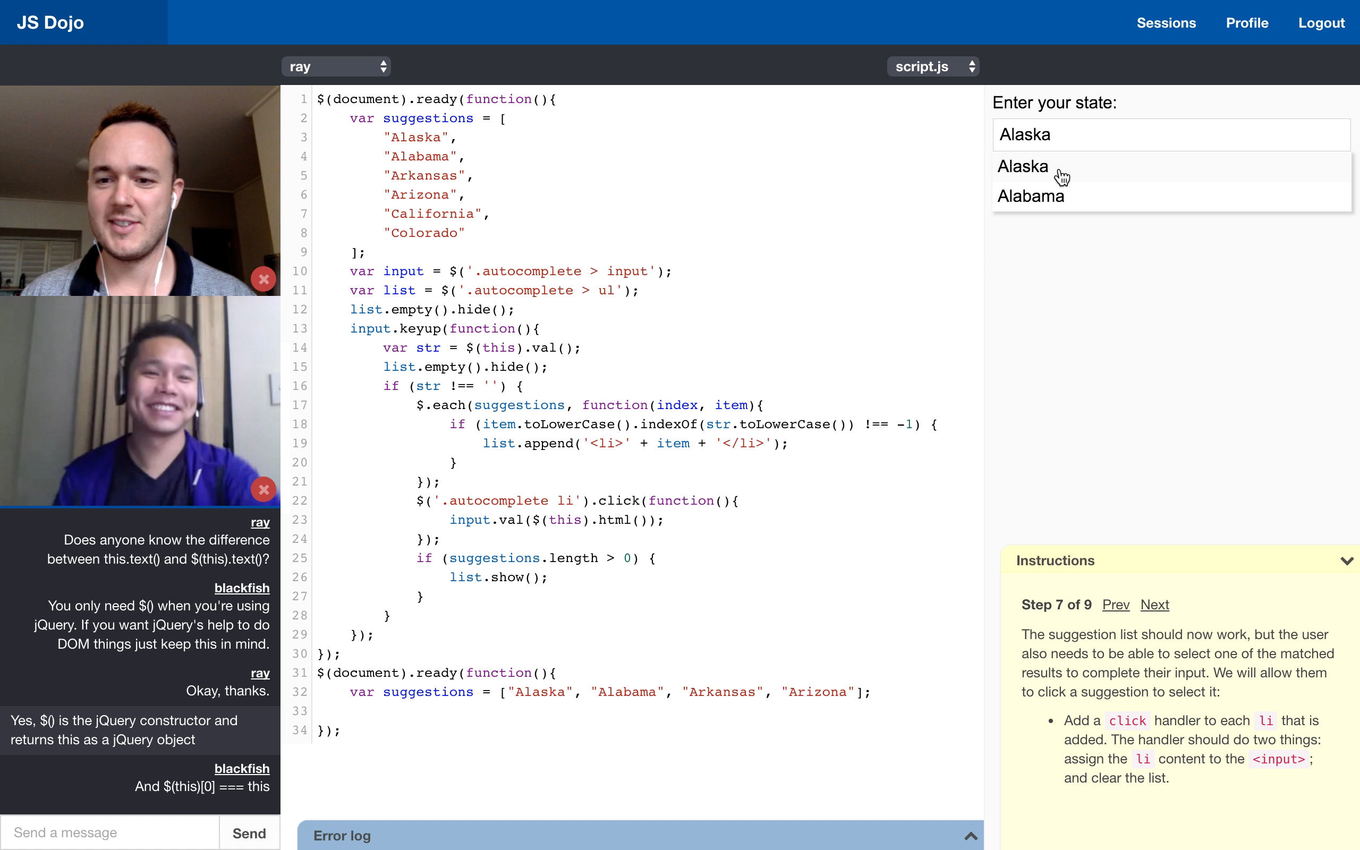Image resolution: width=1360 pixels, height=850 pixels.
Task: Close ray's webcam video feed
Action: pos(263,278)
